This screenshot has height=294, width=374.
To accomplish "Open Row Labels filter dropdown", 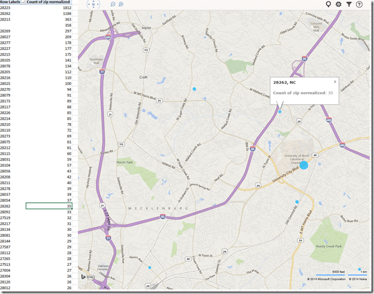I will click(x=23, y=2).
